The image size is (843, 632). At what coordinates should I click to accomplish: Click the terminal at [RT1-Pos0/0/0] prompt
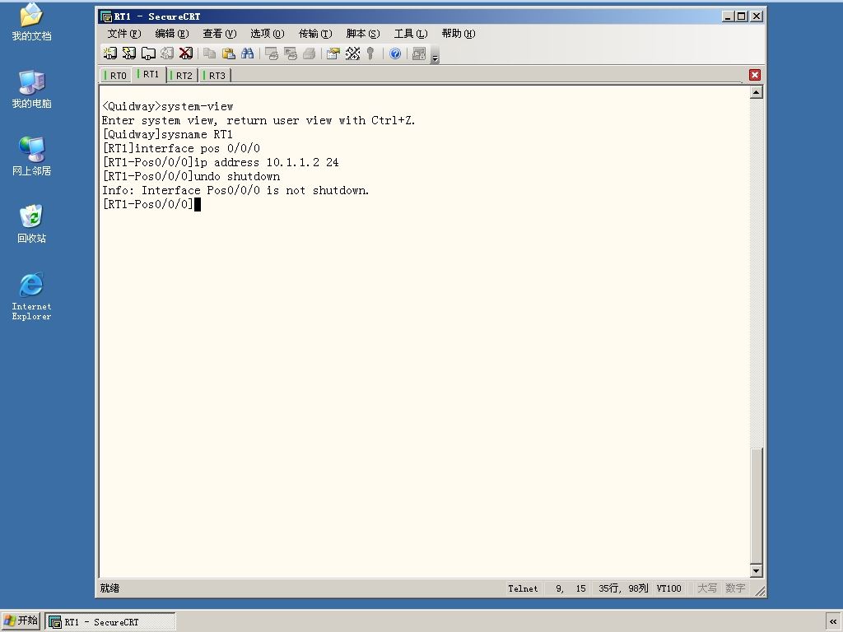(x=148, y=204)
